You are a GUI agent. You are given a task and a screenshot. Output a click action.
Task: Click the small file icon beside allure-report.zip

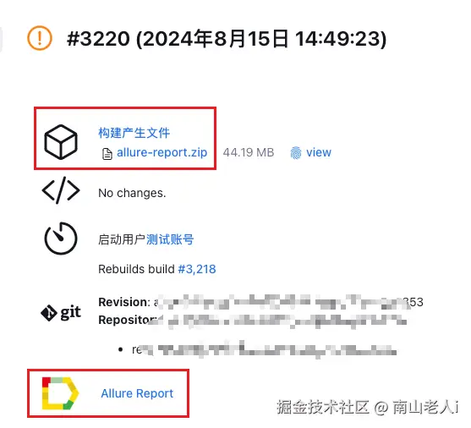point(107,154)
